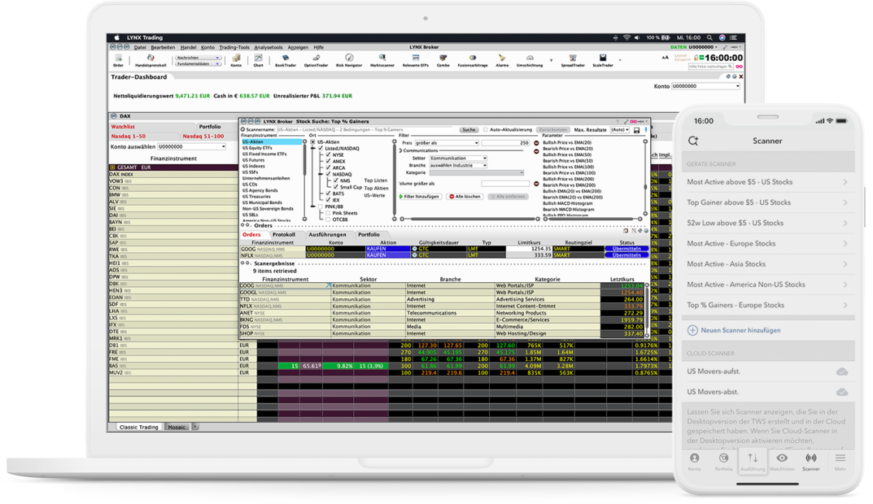The image size is (873, 504).
Task: Launch the BookTrader tool
Action: [x=286, y=60]
